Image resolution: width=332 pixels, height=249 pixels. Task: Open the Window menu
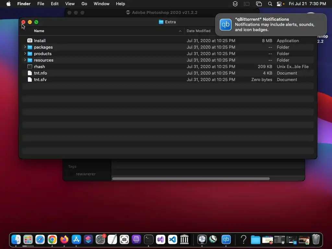point(101,4)
